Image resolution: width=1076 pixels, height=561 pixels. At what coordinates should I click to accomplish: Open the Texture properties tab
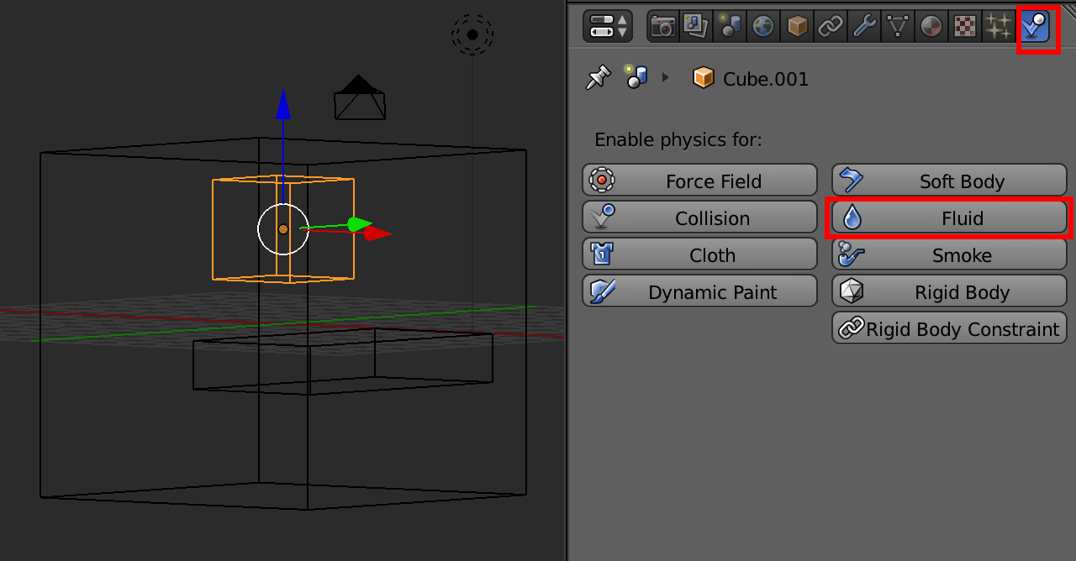click(965, 26)
